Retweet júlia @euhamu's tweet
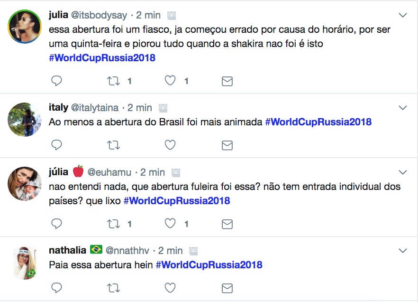Viewport: 418px width, 302px height. [114, 223]
